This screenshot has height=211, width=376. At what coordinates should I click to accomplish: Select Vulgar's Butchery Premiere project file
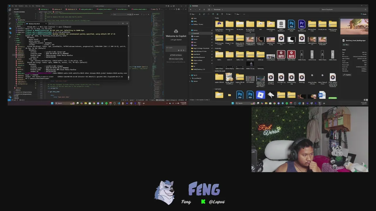click(302, 25)
